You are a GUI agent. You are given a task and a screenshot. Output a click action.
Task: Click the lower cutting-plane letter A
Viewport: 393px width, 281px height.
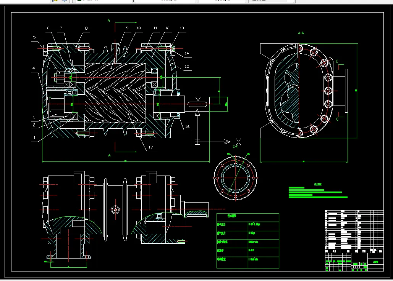(109, 155)
